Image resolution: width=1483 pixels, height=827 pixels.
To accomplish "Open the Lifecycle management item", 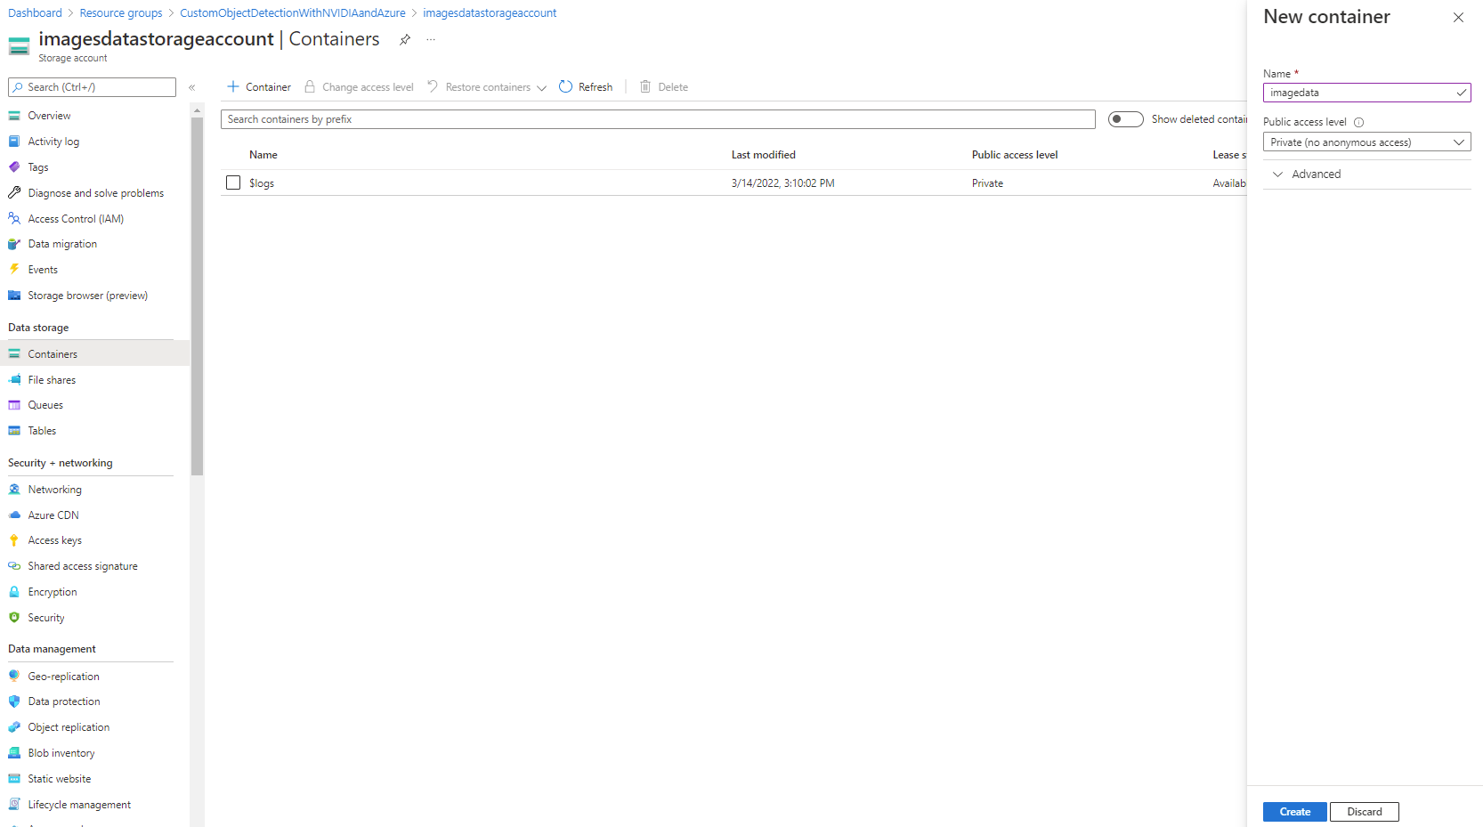I will [79, 805].
